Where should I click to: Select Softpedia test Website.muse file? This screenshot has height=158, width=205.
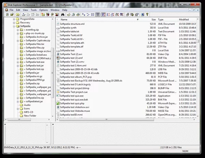[75, 111]
